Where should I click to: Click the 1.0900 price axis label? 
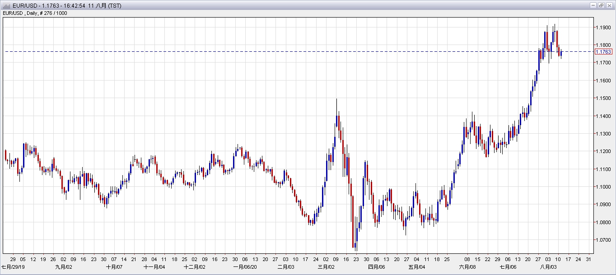click(603, 204)
